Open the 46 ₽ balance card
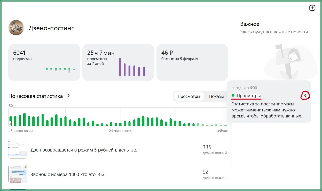 (x=192, y=63)
